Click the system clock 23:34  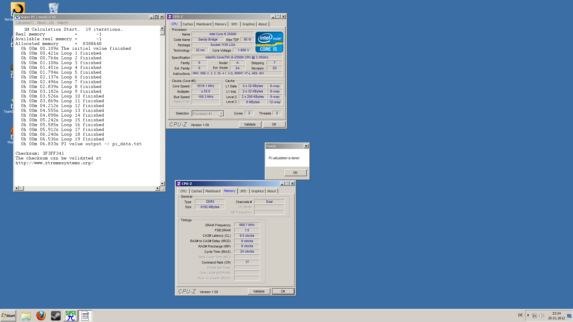click(556, 313)
